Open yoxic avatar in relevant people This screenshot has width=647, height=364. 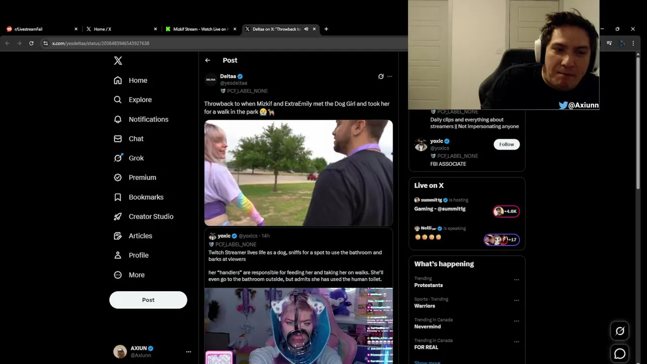[x=421, y=145]
